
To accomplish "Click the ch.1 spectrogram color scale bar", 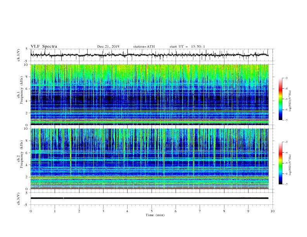I will tap(281, 99).
